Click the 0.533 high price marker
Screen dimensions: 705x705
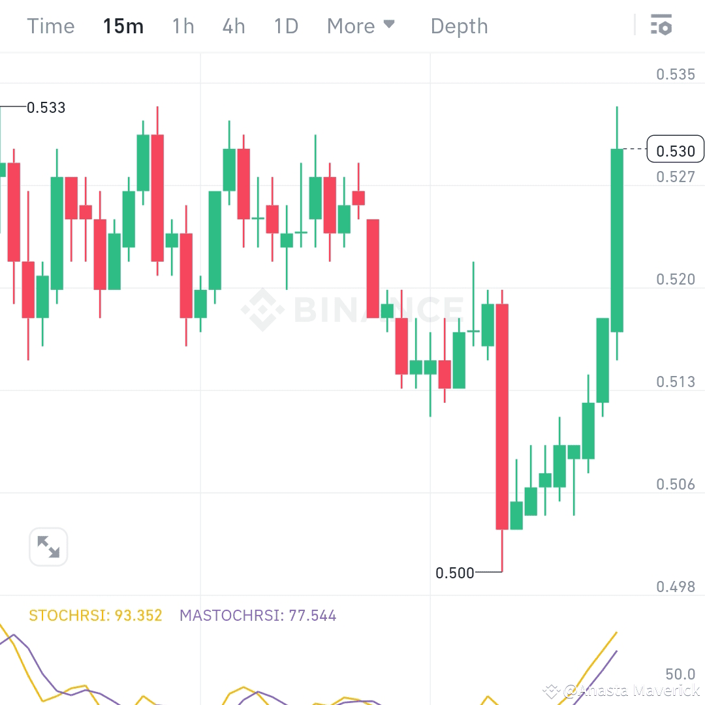pos(46,108)
